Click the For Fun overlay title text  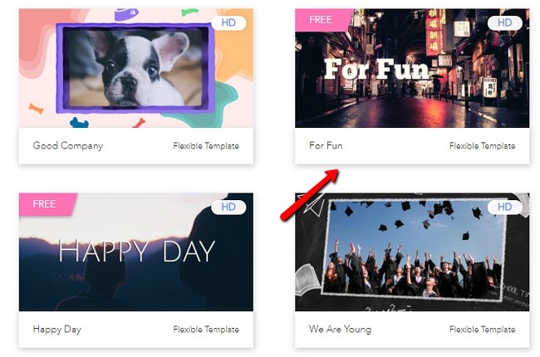click(x=377, y=69)
